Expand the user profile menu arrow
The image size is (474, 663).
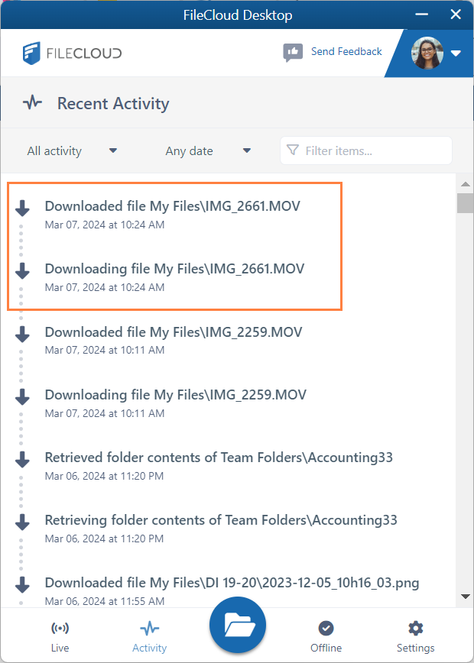click(456, 55)
